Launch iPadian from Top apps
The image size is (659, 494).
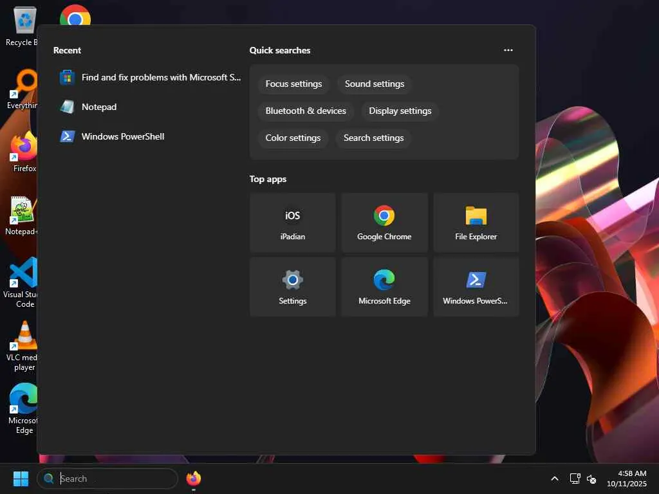[x=293, y=223]
